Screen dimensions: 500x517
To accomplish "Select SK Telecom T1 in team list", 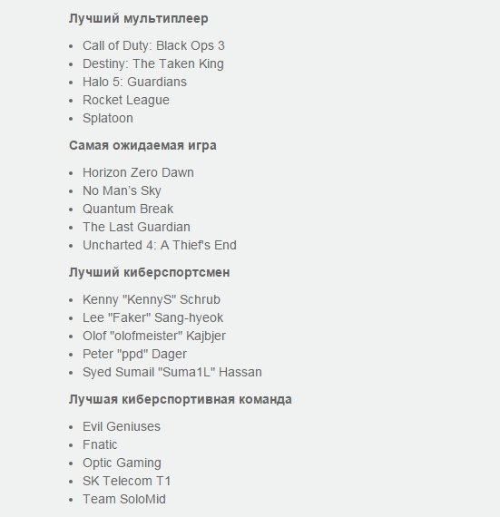I will (x=127, y=481).
